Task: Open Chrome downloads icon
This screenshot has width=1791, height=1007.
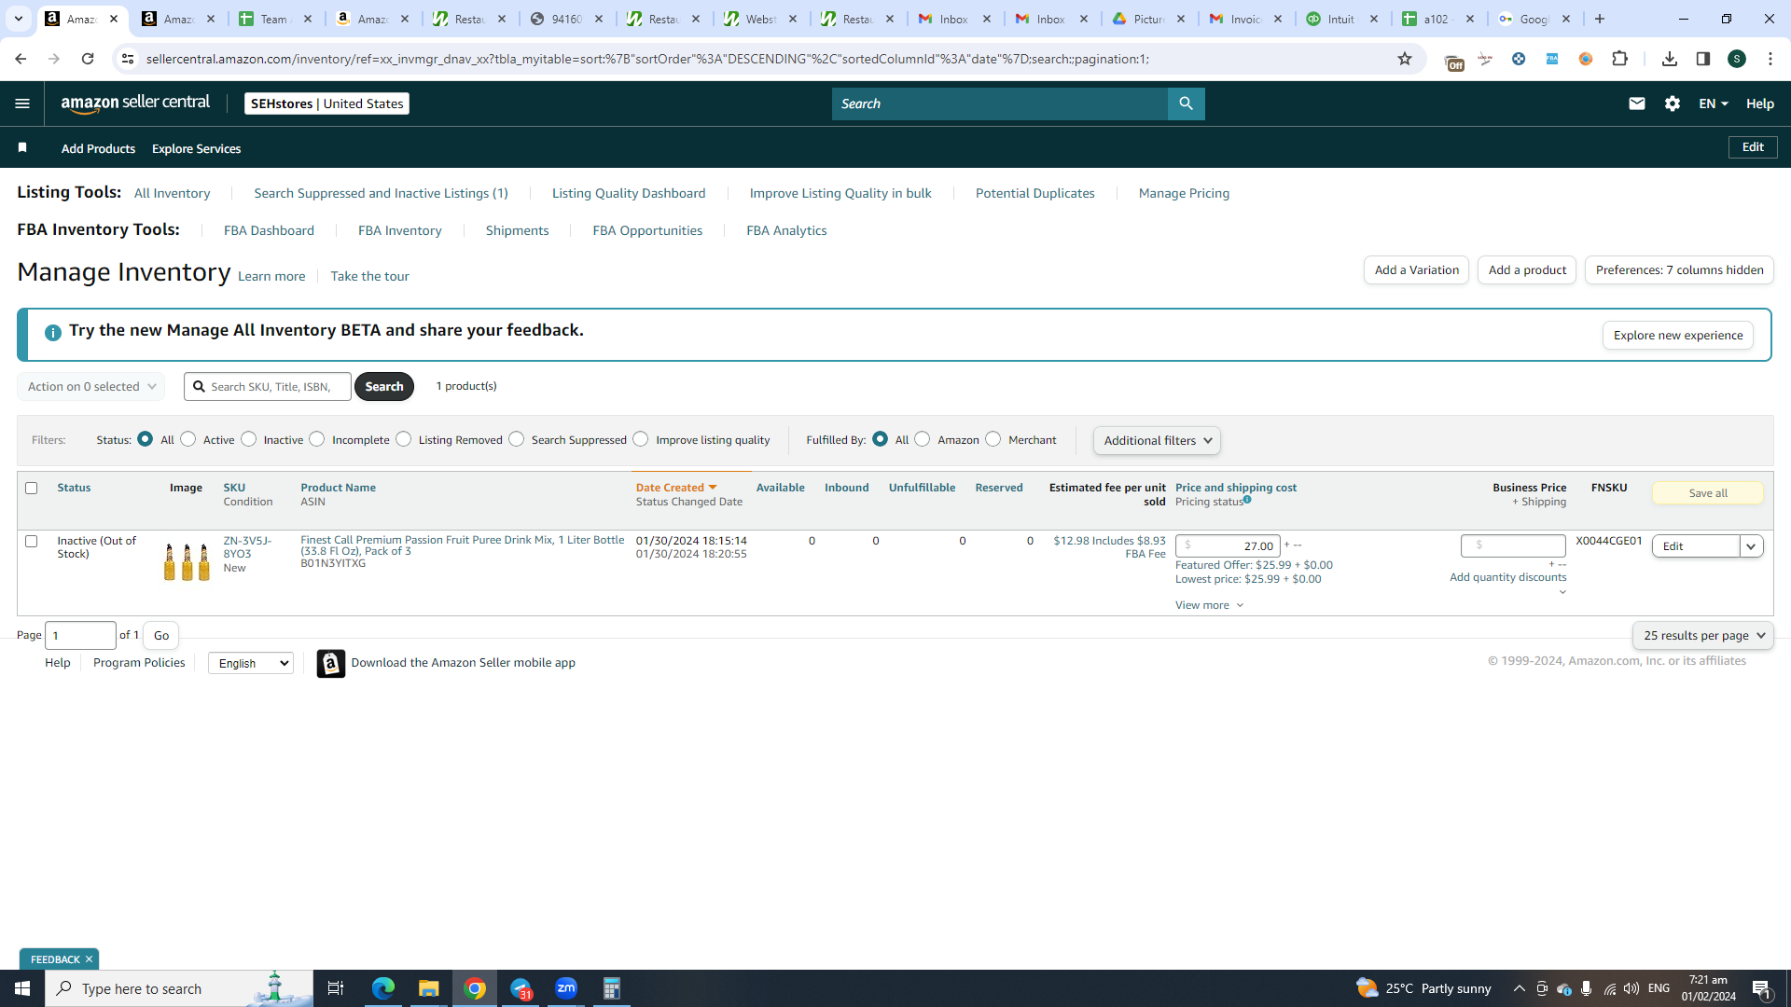Action: [x=1670, y=59]
